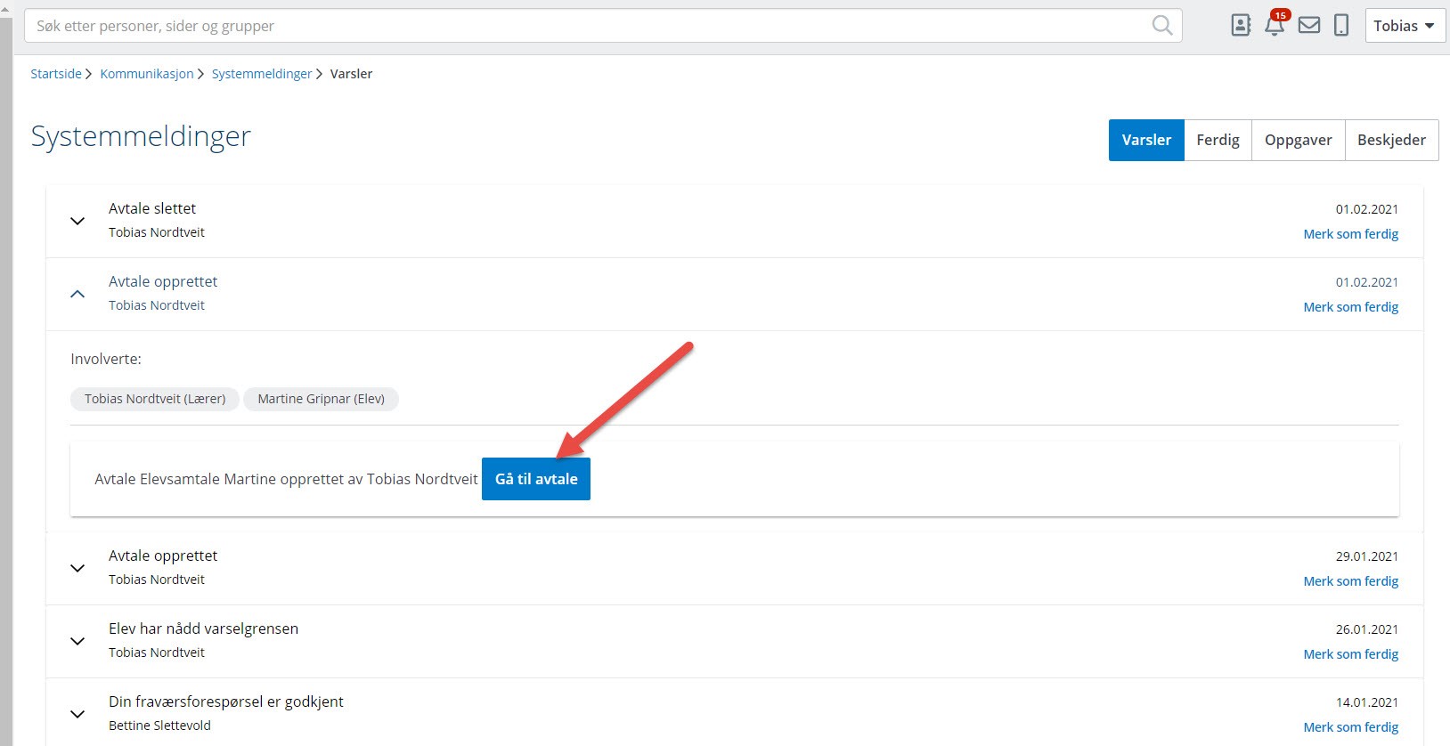Expand Elev har nådd varselgrensen entry

pyautogui.click(x=77, y=641)
